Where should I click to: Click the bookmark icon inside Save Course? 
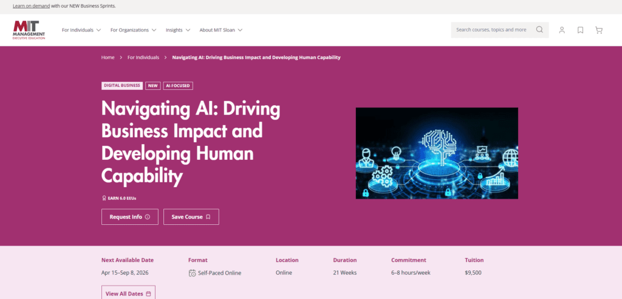(x=208, y=217)
